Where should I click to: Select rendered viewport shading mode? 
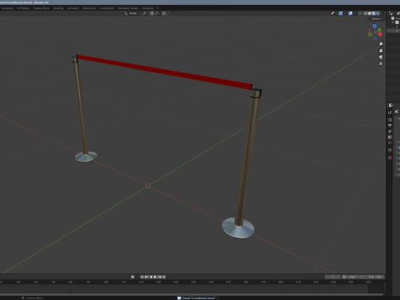[378, 13]
